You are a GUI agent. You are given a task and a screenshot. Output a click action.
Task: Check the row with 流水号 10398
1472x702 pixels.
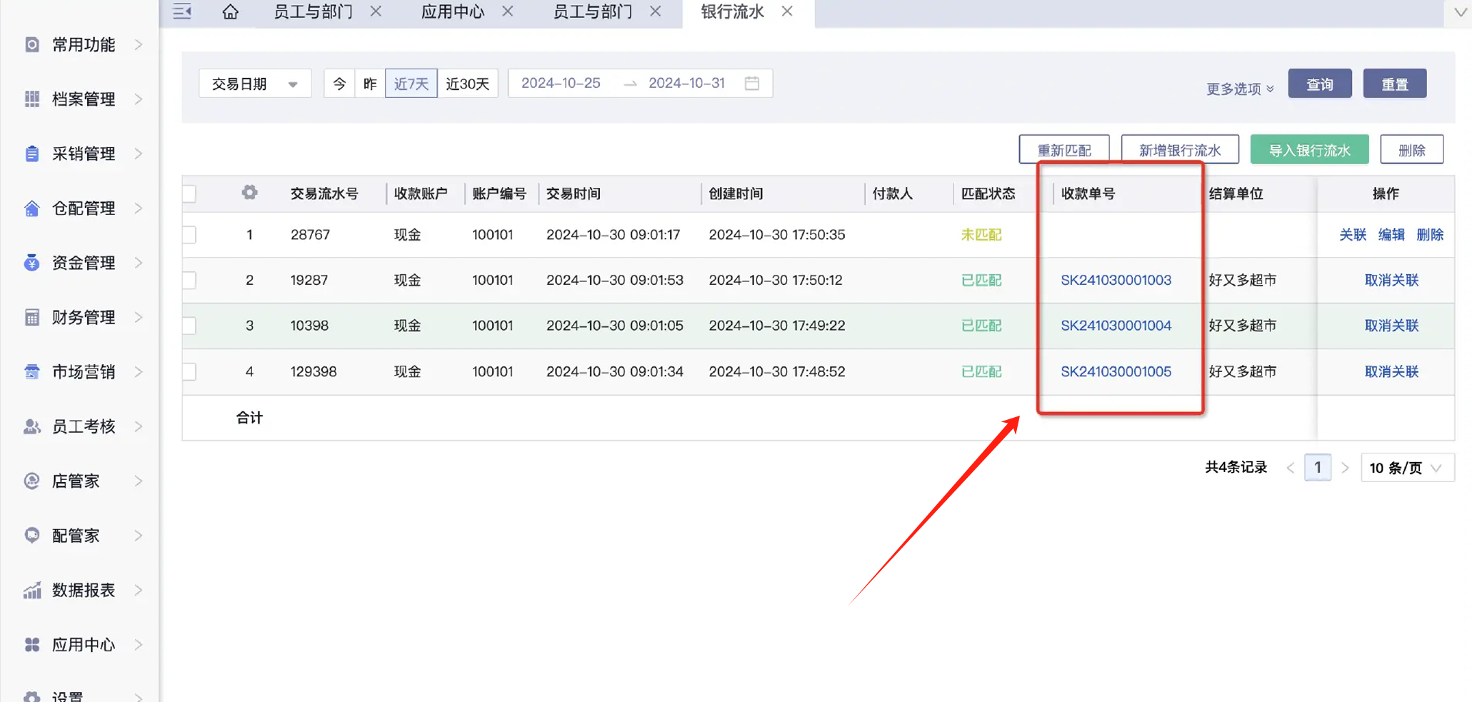coord(189,326)
